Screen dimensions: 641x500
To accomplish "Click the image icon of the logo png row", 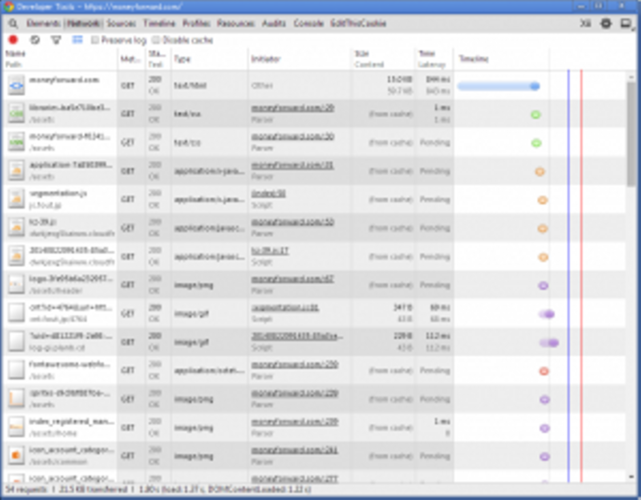I will [16, 285].
